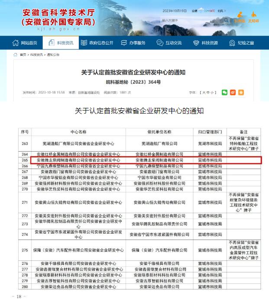This screenshot has height=299, width=269.
Task: Share article via green WeChat icon
Action: 224,92
